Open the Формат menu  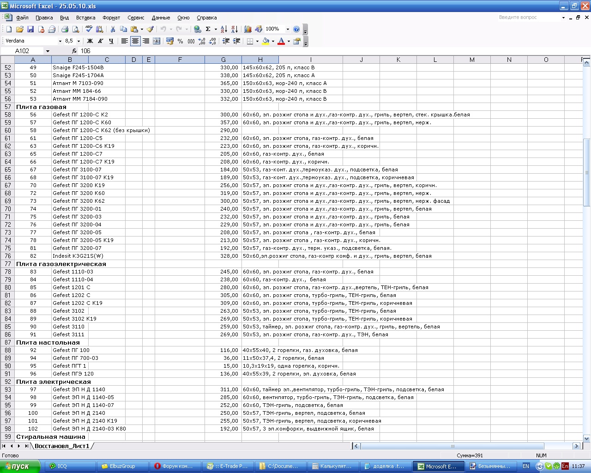(111, 18)
